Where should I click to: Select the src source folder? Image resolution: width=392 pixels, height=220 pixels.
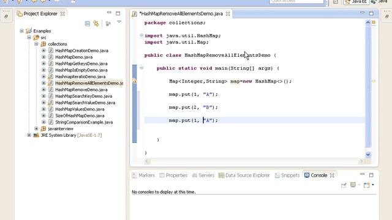click(x=43, y=37)
